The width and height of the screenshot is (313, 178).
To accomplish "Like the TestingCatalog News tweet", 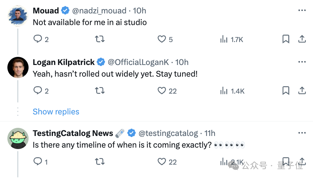I will coord(162,161).
